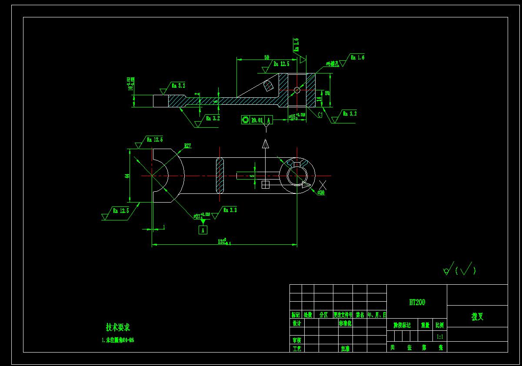
Task: Select the 设计 row label
Action: pos(296,324)
